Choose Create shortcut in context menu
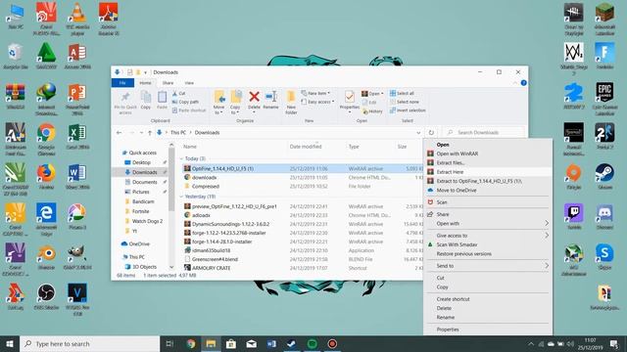This screenshot has width=627, height=352. tap(488, 299)
